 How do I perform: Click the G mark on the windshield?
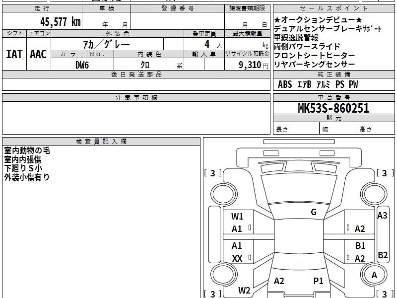[x=314, y=212]
